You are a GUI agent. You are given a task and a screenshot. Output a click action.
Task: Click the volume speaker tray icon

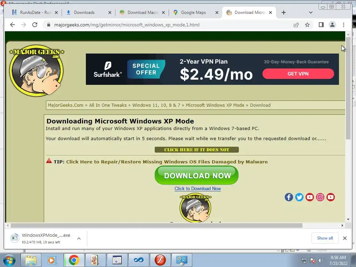point(321,260)
